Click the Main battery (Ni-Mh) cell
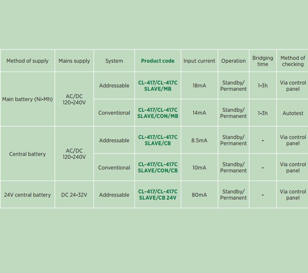 pyautogui.click(x=27, y=99)
